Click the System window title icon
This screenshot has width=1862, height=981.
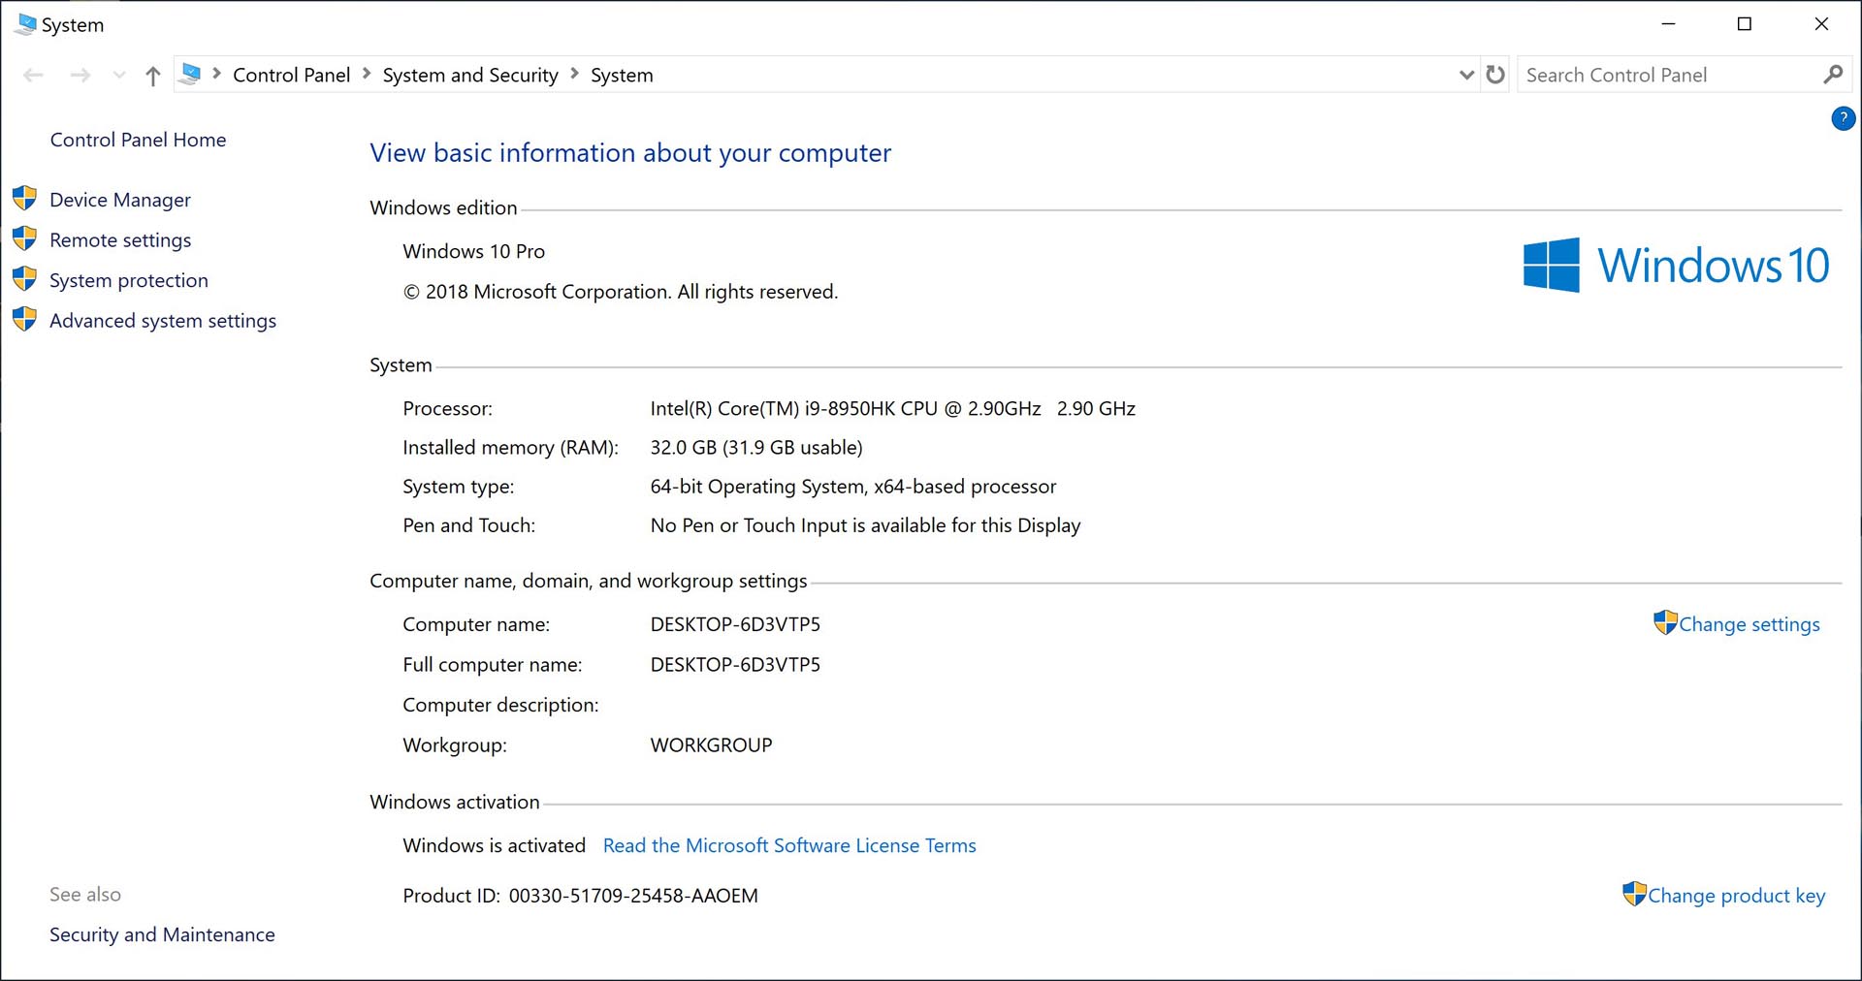click(x=25, y=24)
